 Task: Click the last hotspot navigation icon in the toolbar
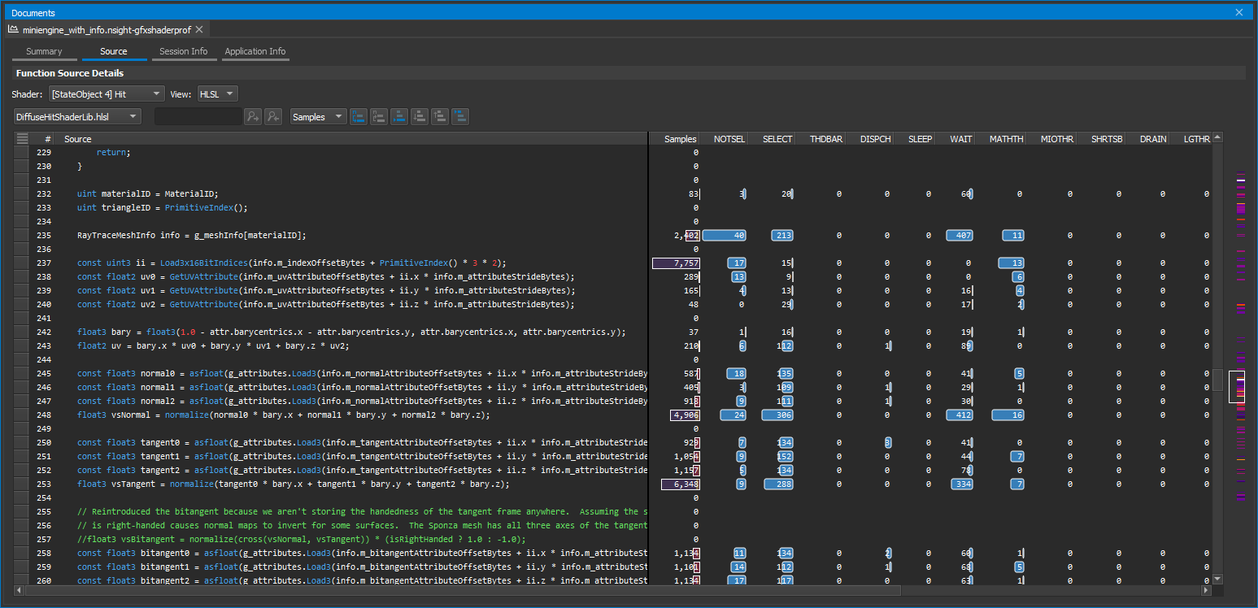460,117
